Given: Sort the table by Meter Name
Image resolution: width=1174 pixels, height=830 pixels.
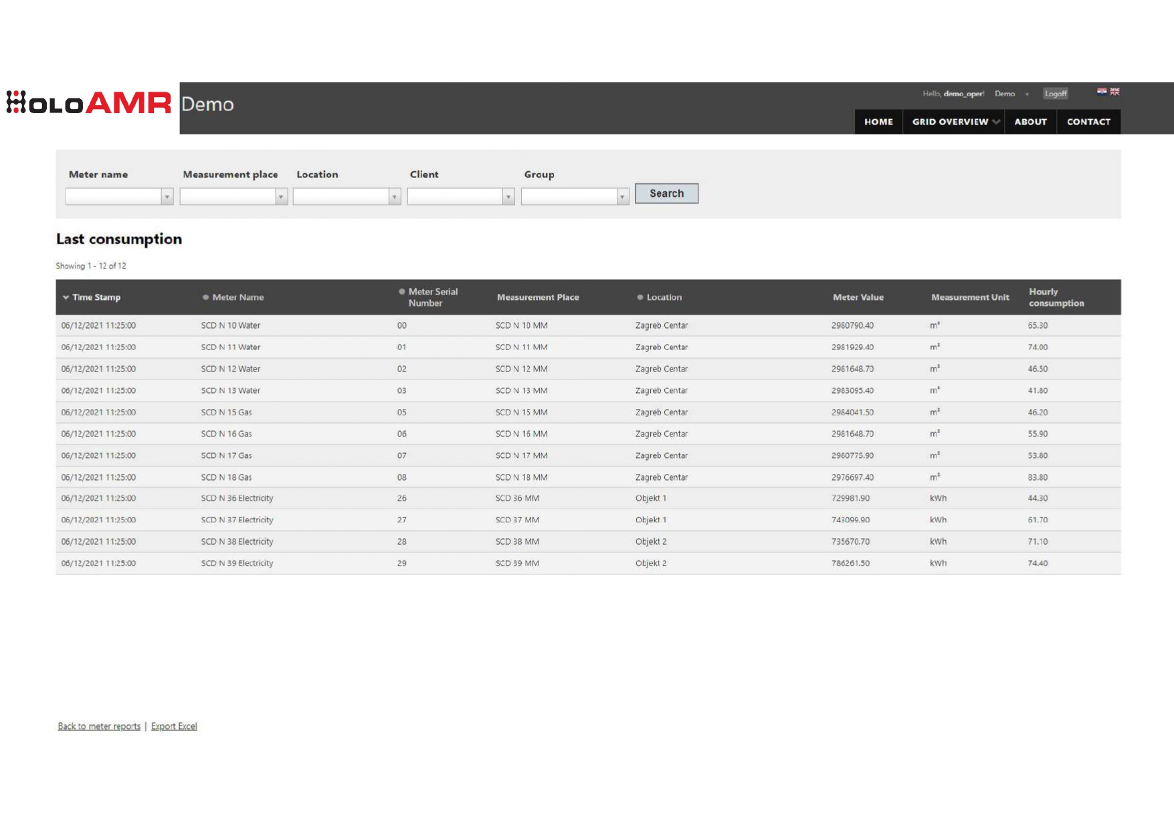Looking at the screenshot, I should pos(237,297).
